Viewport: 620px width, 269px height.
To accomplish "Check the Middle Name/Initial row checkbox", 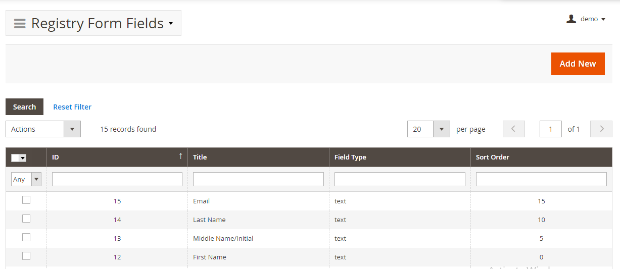I will point(26,238).
